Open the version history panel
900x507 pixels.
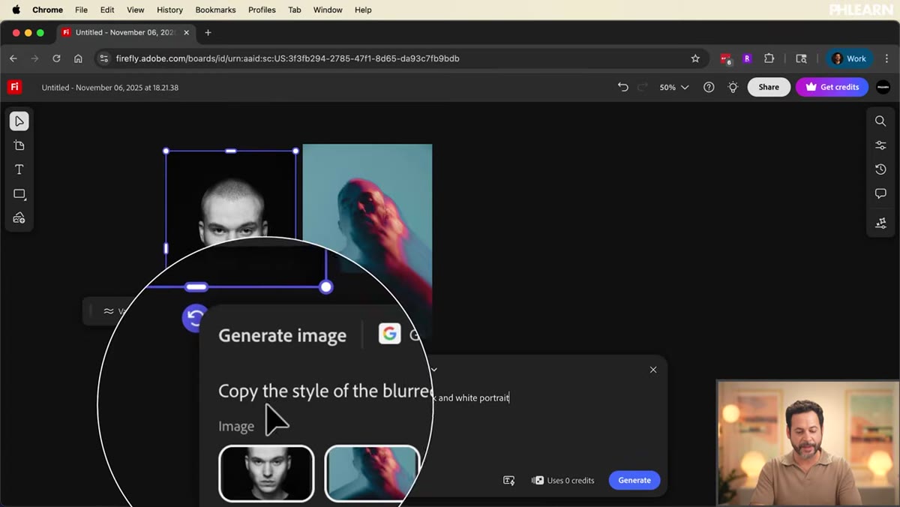pyautogui.click(x=880, y=169)
